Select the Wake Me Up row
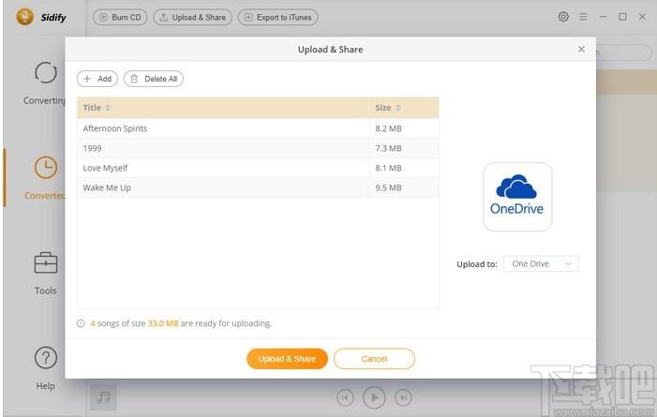657x417 pixels. pyautogui.click(x=258, y=187)
